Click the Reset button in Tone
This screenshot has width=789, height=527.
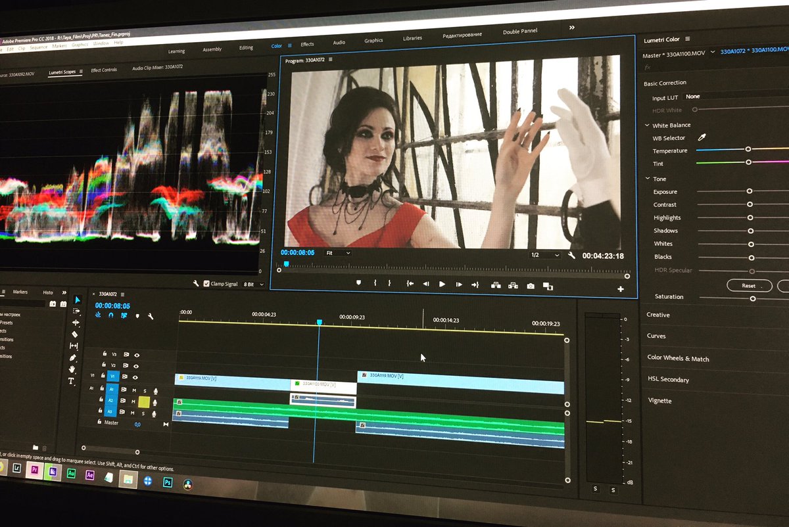click(749, 286)
